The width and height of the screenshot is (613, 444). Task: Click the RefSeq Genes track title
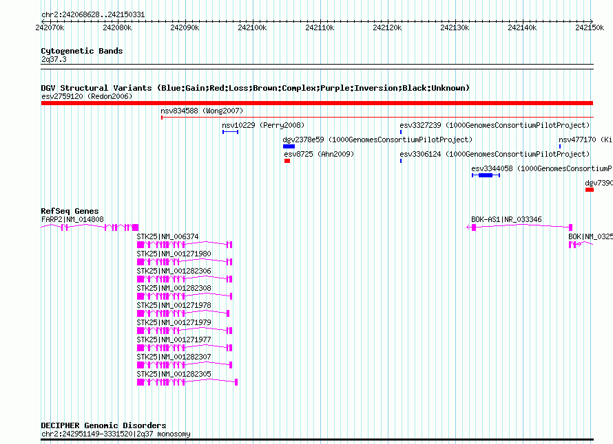[x=70, y=211]
